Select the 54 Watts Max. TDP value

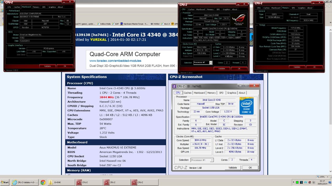(105, 124)
